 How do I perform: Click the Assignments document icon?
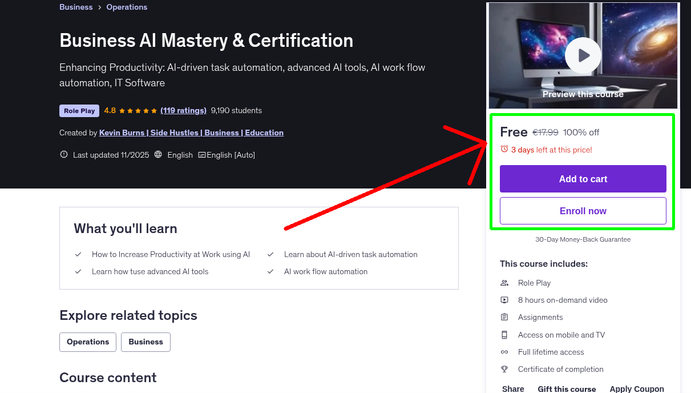504,317
